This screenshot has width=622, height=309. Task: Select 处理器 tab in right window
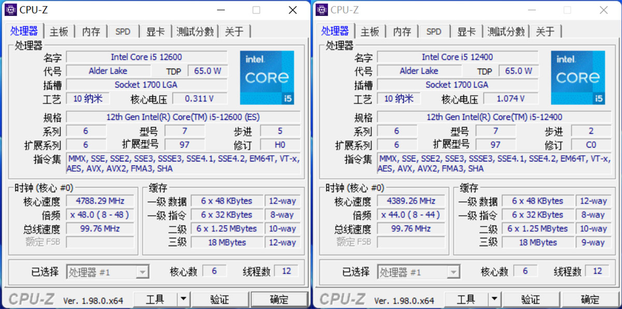(x=335, y=31)
